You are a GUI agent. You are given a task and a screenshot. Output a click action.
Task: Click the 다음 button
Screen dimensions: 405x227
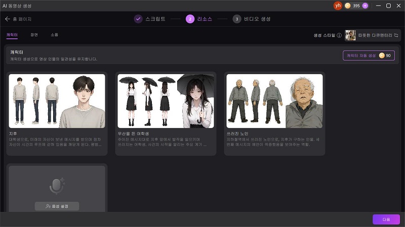click(x=386, y=219)
